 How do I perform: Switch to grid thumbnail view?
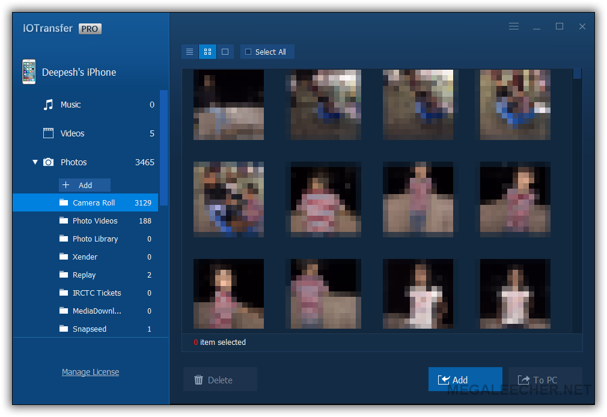[207, 52]
